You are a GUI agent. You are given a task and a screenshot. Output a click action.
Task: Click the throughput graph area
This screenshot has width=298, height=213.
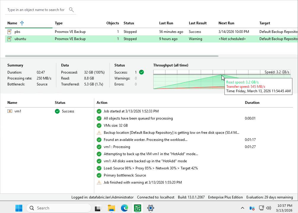(x=222, y=79)
